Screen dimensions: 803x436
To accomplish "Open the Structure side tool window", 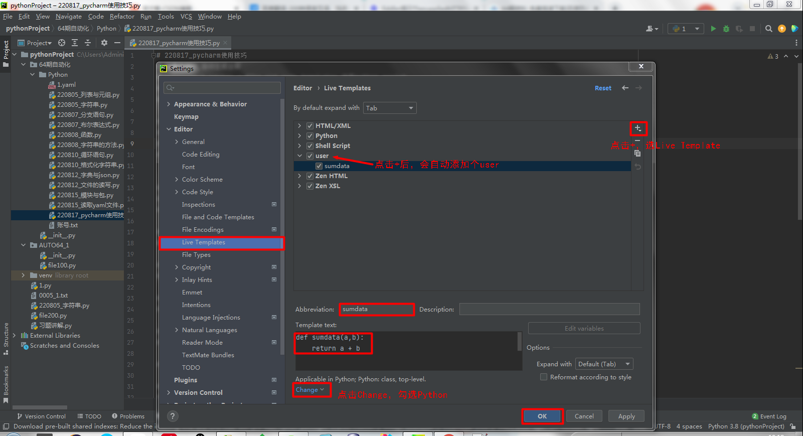I will (6, 338).
